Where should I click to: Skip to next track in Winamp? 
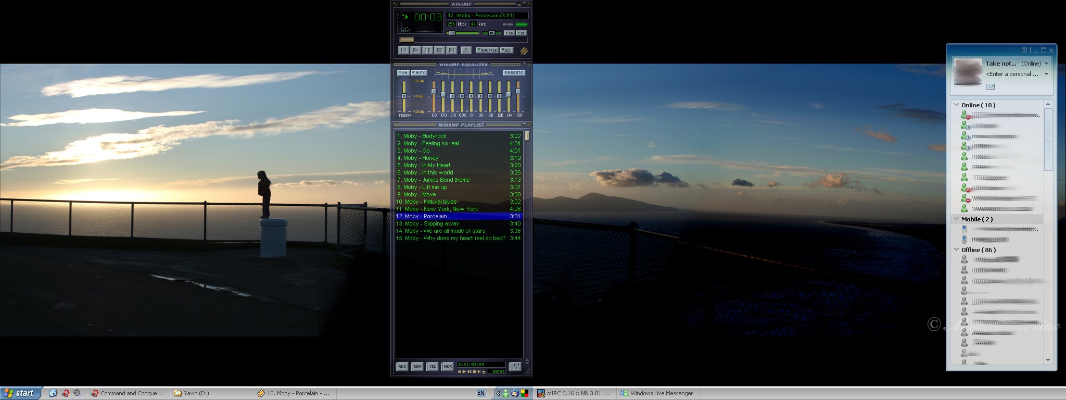451,51
